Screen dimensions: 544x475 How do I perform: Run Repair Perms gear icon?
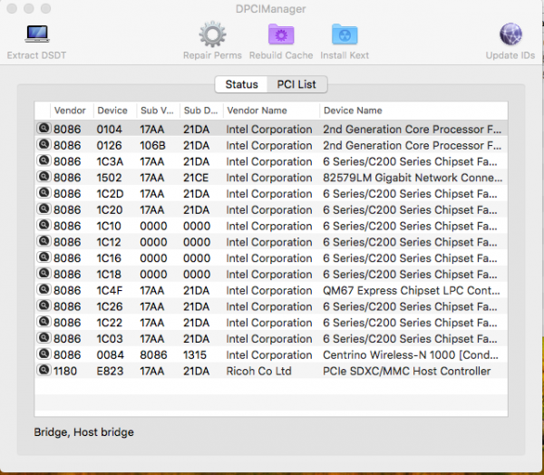pos(212,34)
